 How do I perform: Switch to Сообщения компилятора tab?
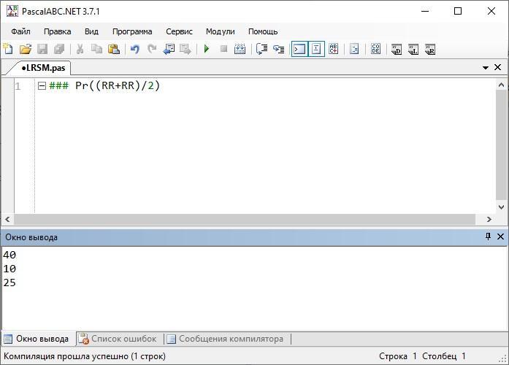pos(226,339)
